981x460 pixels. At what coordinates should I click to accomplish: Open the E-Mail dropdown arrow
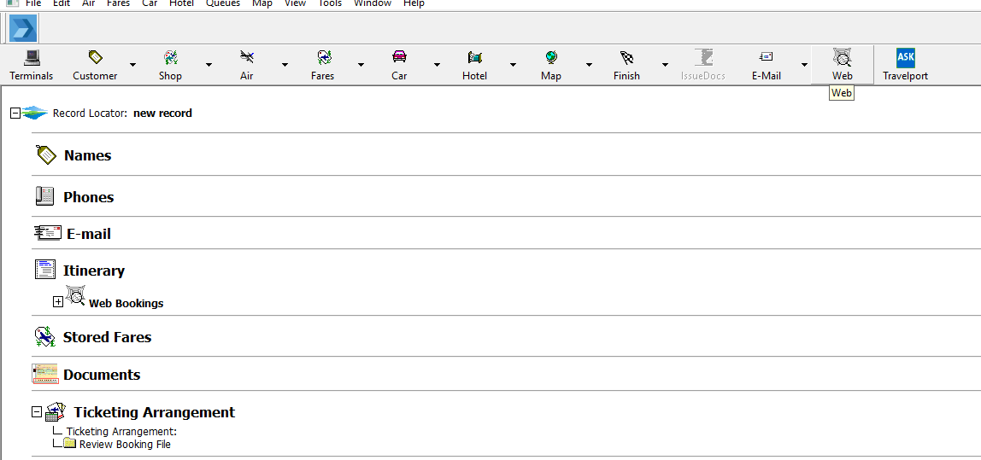(804, 64)
